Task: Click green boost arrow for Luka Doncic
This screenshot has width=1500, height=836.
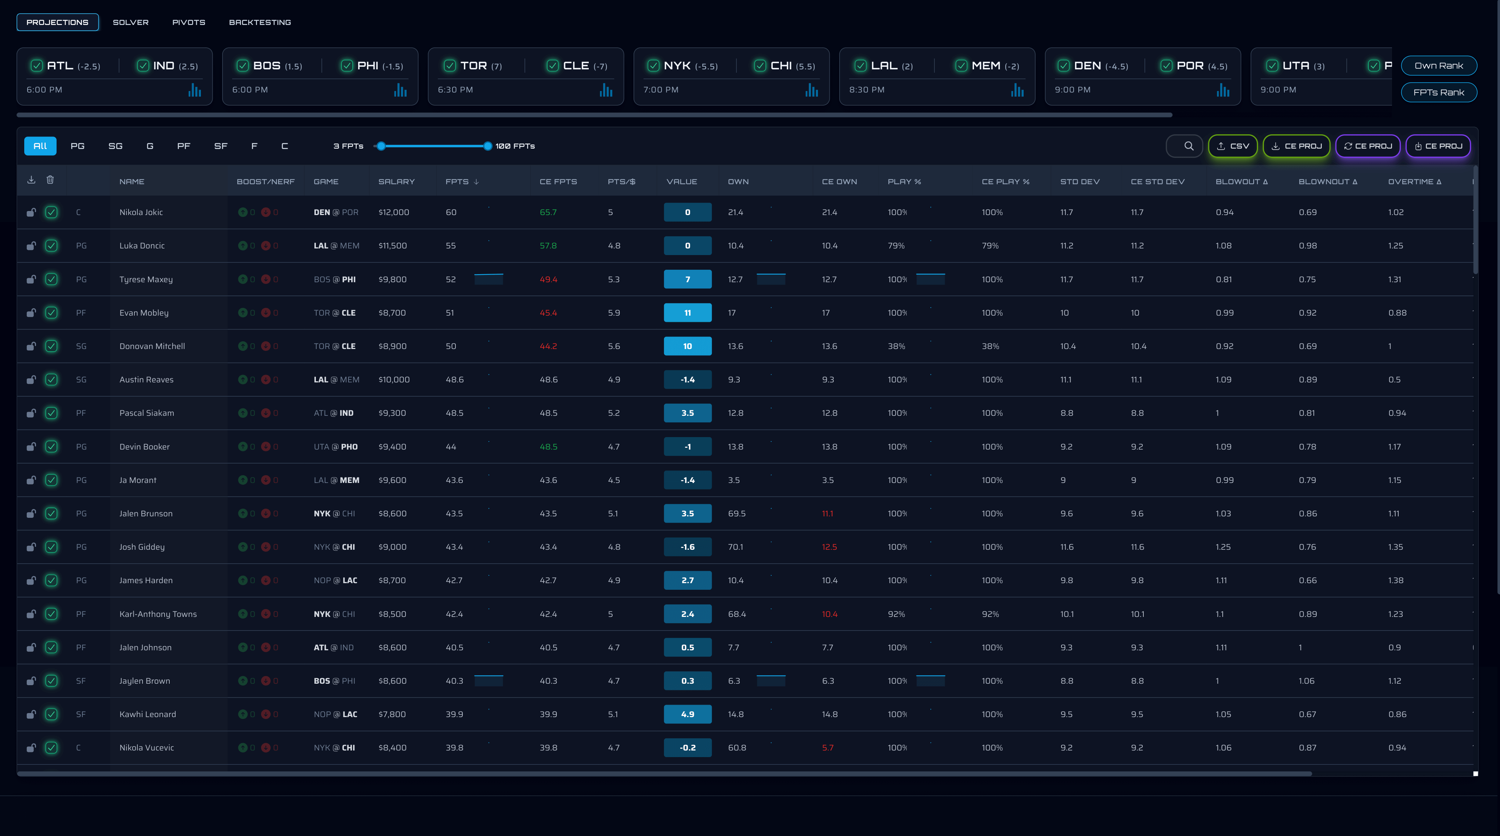Action: click(243, 246)
